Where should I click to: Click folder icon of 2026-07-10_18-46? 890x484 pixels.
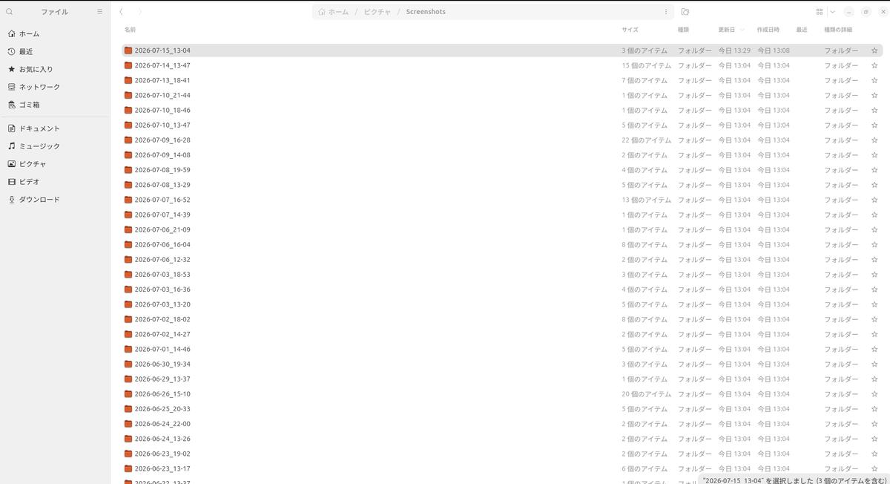(x=128, y=110)
